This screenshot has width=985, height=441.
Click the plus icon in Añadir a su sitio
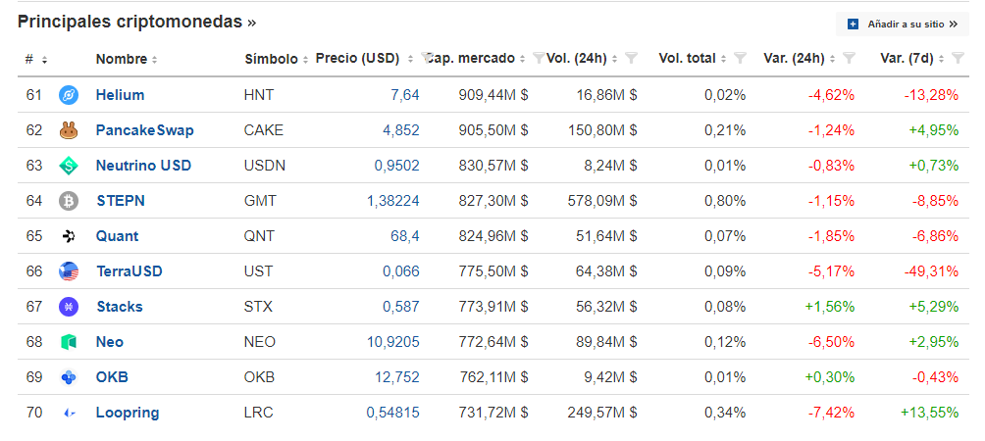(853, 24)
